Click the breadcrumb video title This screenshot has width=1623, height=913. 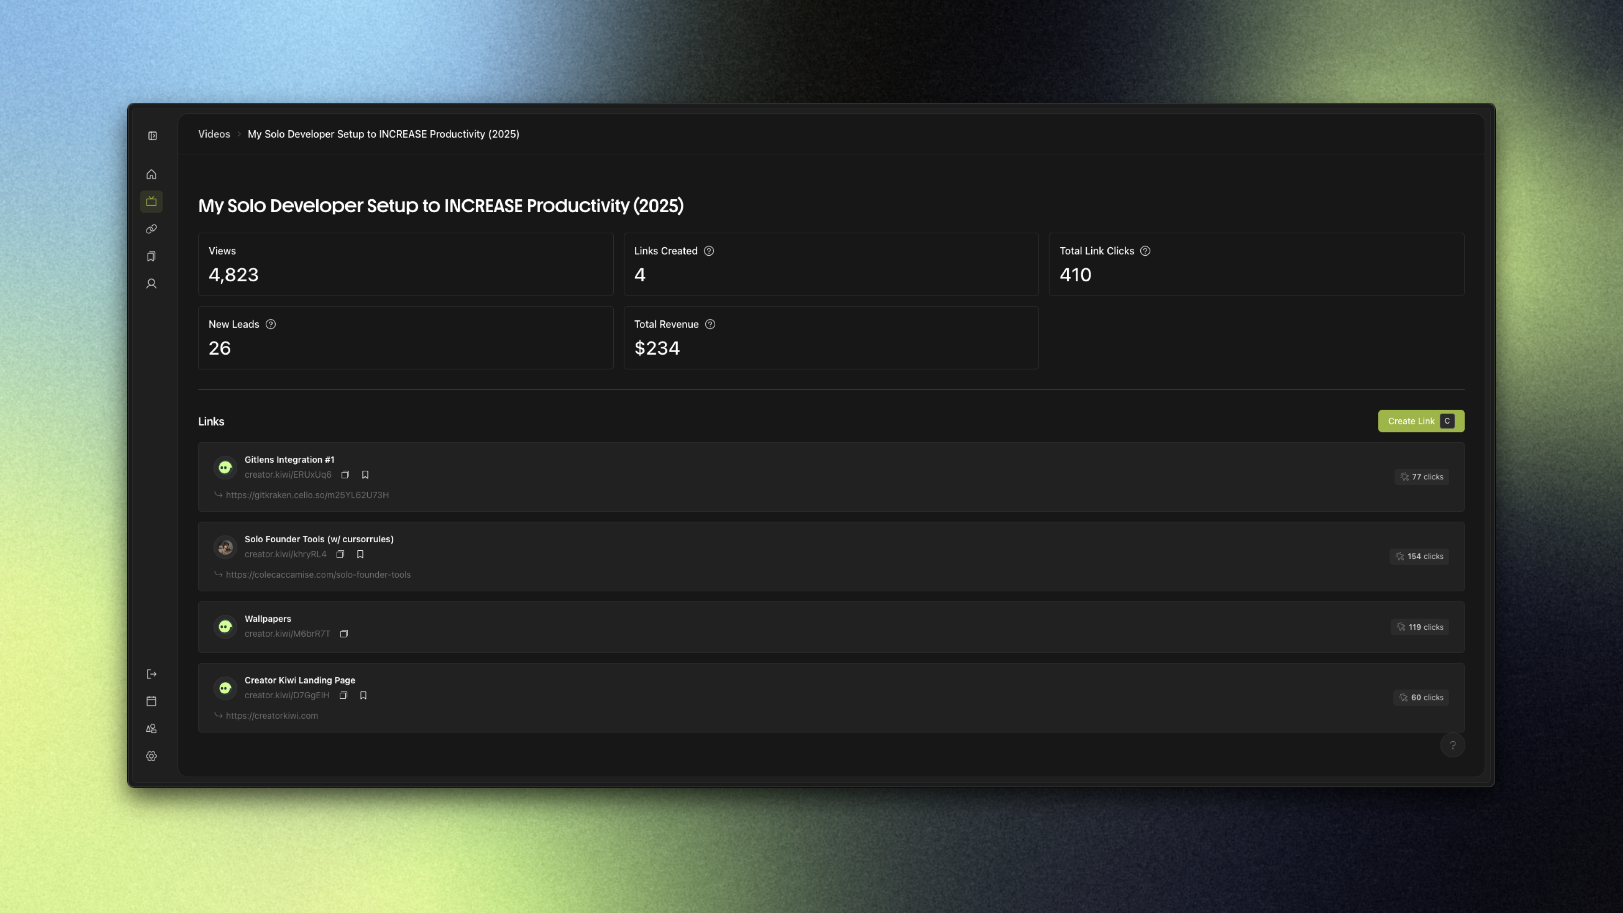pos(383,134)
